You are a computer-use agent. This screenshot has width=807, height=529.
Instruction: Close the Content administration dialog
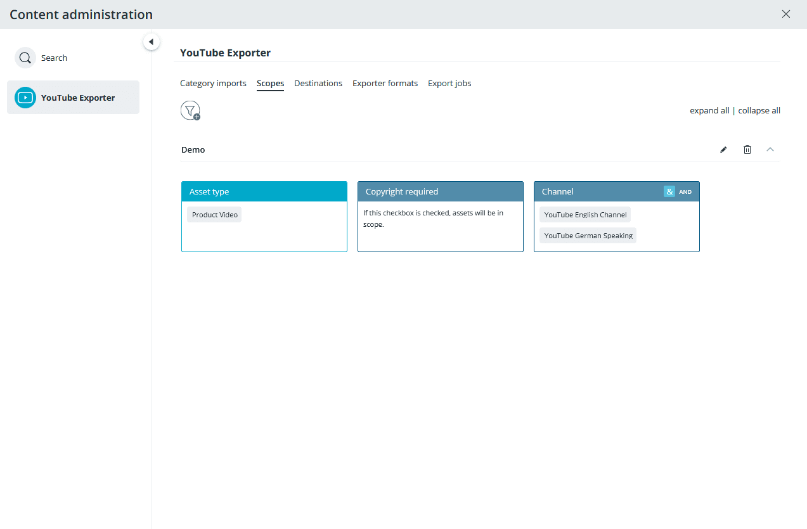(786, 14)
